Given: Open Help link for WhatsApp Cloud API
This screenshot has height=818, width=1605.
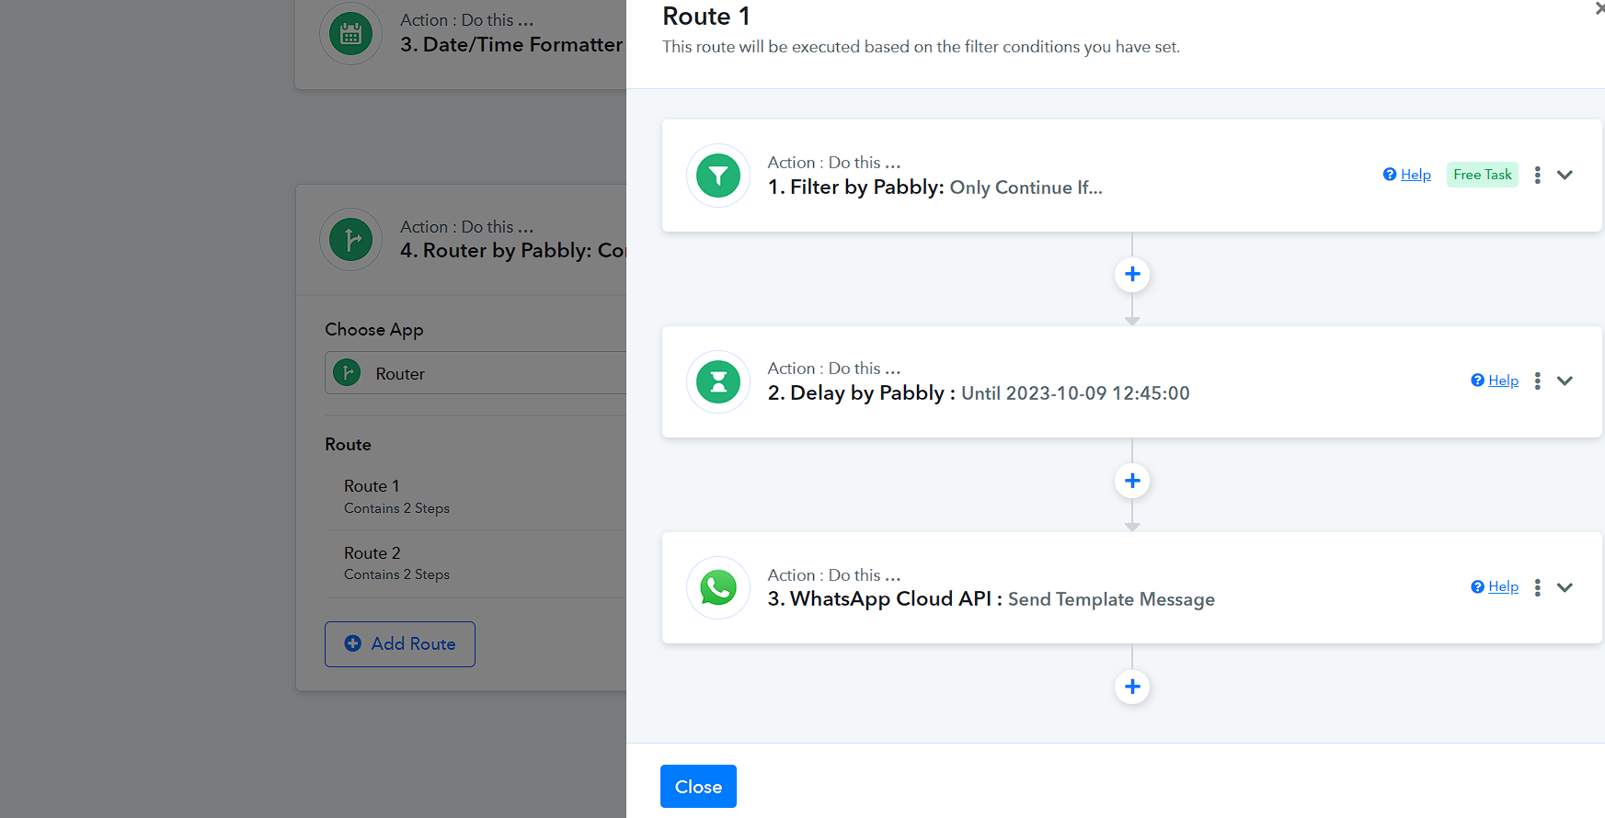Looking at the screenshot, I should click(x=1495, y=586).
